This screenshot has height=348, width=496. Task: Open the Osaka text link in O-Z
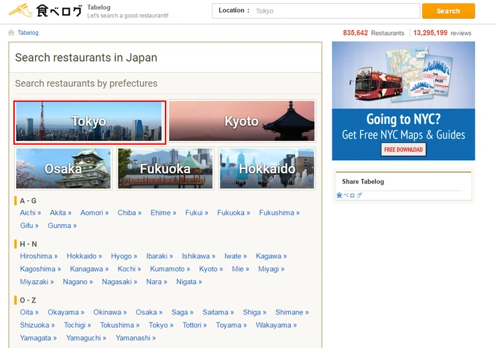tap(149, 312)
